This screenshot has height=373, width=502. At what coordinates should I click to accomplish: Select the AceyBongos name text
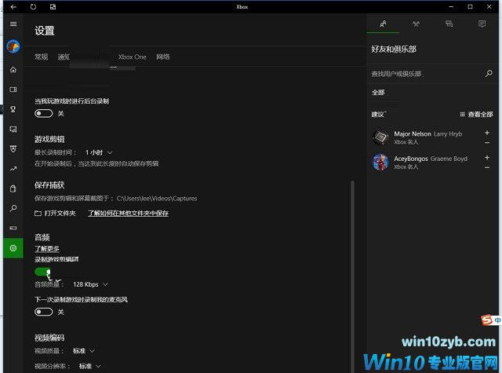(x=411, y=159)
